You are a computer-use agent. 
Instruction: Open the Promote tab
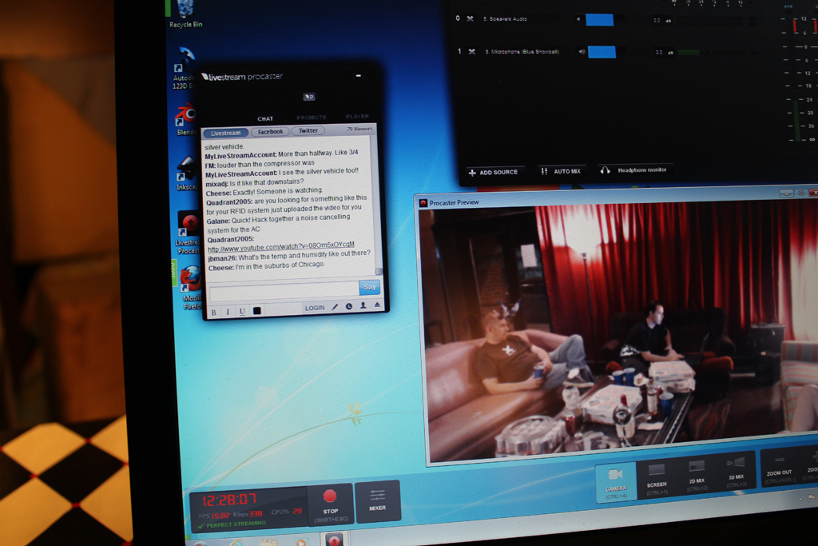coord(312,118)
